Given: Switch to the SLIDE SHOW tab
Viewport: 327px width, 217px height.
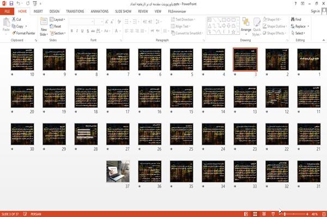Looking at the screenshot, I should tap(123, 11).
